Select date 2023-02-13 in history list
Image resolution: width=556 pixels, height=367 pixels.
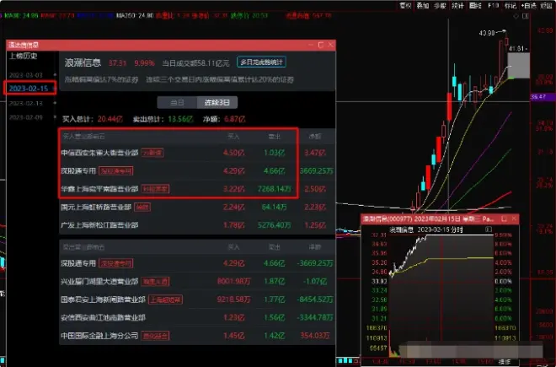tap(25, 102)
